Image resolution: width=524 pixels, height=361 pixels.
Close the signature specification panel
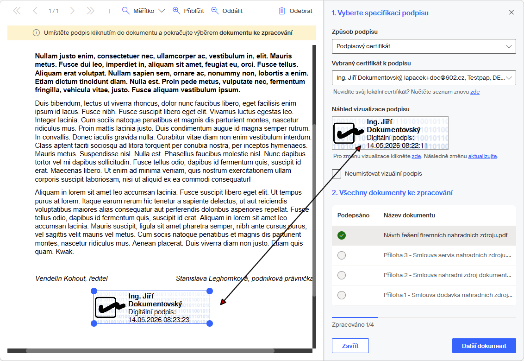[x=512, y=13]
